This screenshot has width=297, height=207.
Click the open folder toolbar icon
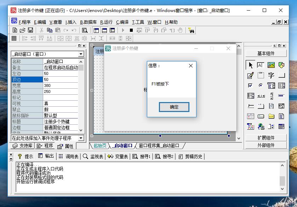(23, 30)
